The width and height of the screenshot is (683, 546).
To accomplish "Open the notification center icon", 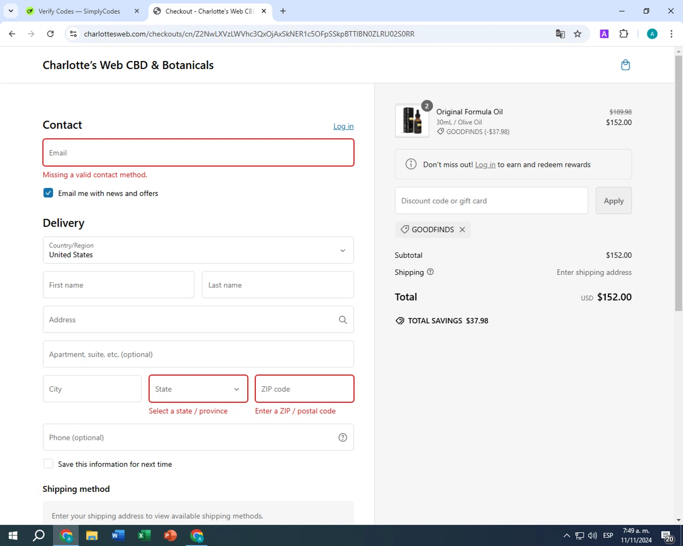I will point(668,536).
